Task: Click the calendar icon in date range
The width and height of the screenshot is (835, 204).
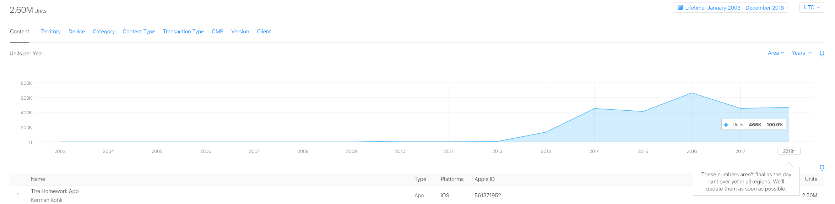Action: coord(680,7)
